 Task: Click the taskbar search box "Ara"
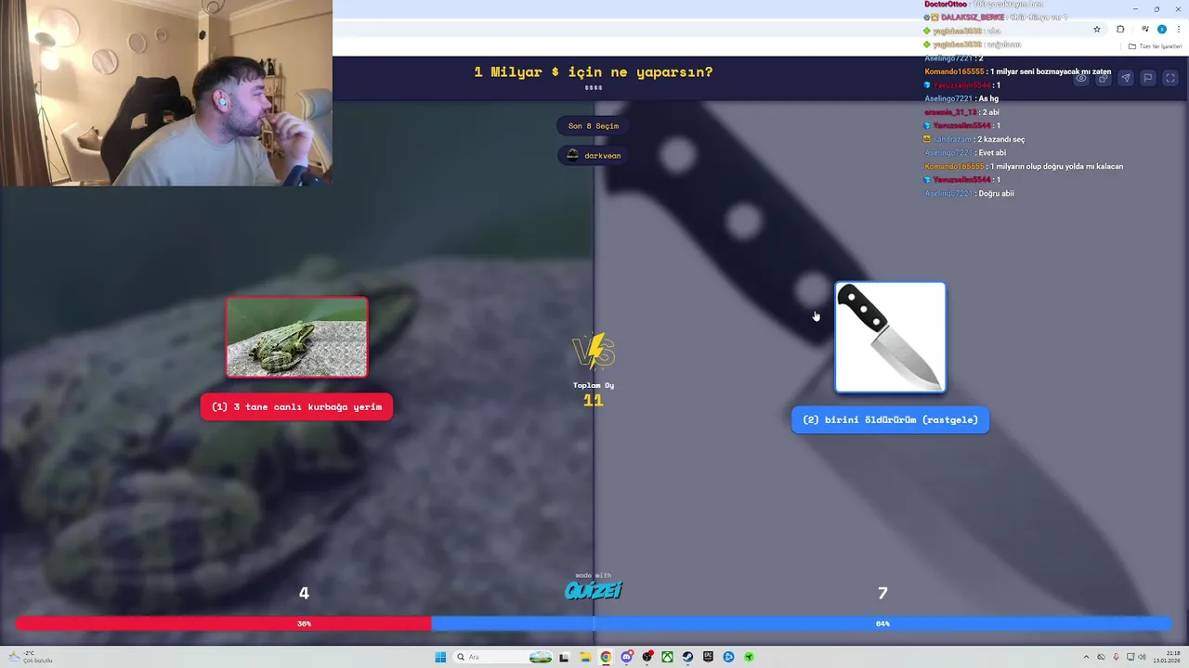pyautogui.click(x=503, y=657)
